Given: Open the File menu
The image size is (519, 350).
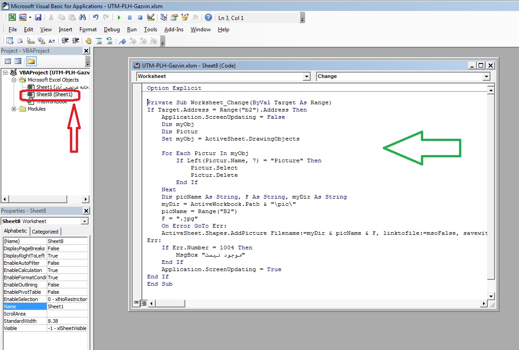Looking at the screenshot, I should pos(13,29).
